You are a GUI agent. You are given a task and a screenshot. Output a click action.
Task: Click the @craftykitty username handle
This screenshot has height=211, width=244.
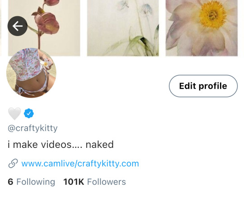pos(33,128)
